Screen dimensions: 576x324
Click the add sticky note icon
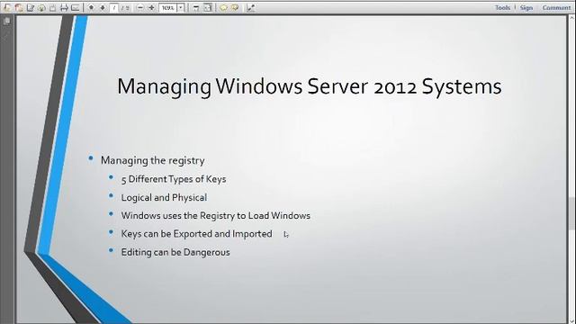pyautogui.click(x=223, y=7)
